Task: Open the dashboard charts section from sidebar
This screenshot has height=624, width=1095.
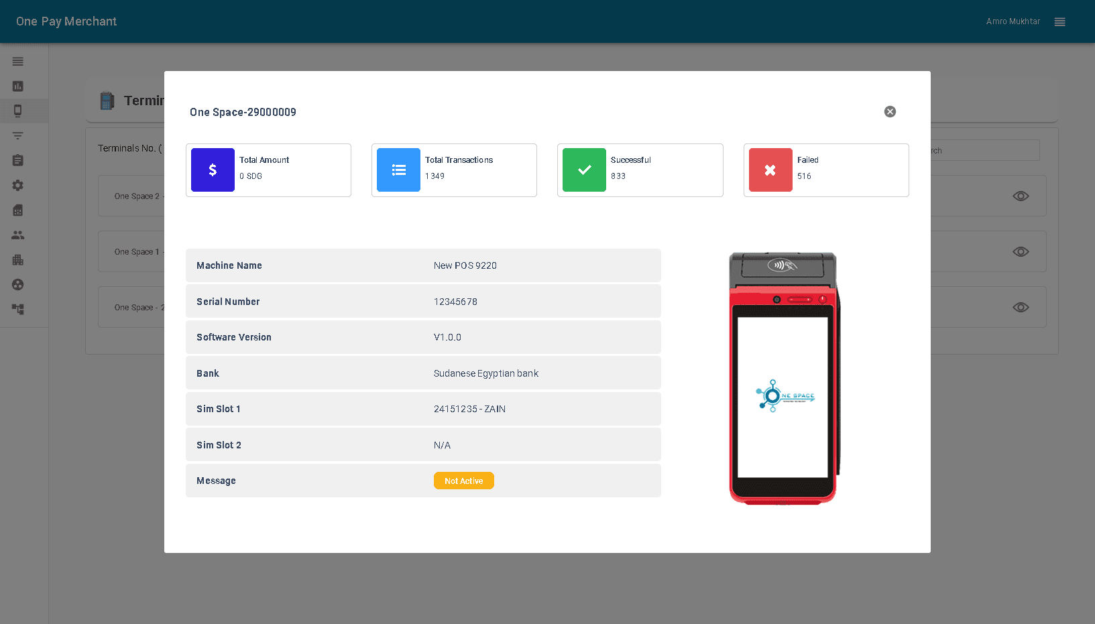Action: (x=17, y=86)
